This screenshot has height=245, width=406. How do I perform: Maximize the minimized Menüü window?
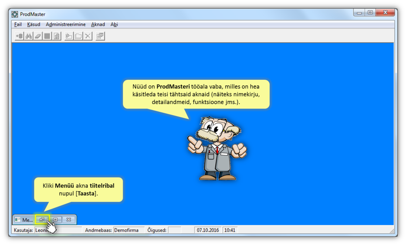tap(55, 220)
